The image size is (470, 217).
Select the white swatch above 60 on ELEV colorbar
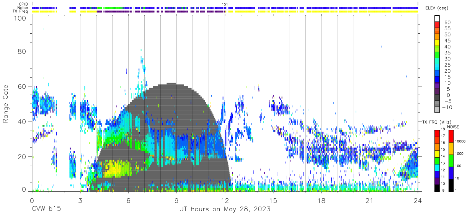(437, 19)
